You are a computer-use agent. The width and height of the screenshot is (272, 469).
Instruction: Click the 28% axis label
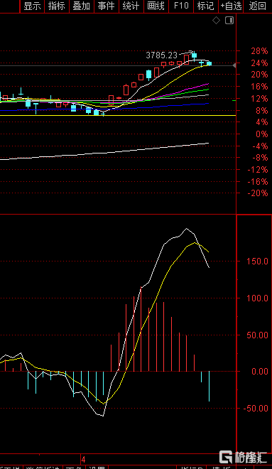(259, 51)
